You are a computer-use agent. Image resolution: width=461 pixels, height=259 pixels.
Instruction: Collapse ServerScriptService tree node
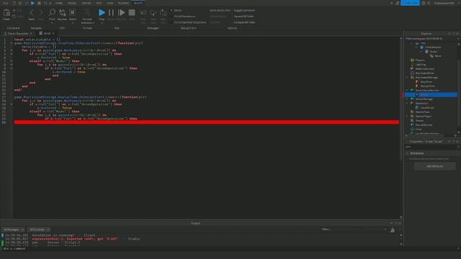coord(407,91)
